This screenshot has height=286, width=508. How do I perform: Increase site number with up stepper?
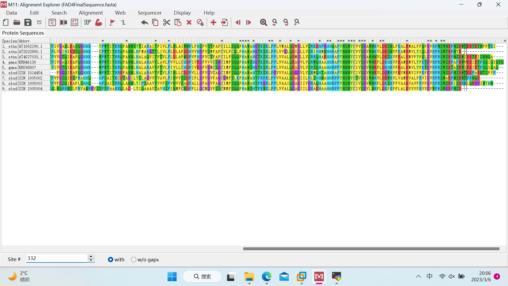91,256
